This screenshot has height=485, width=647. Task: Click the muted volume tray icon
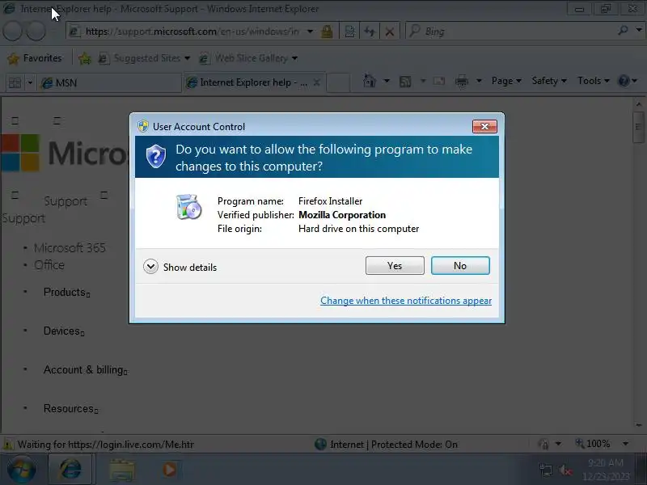565,470
